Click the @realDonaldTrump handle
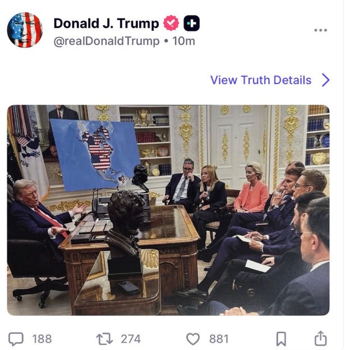The height and width of the screenshot is (350, 345). (107, 41)
